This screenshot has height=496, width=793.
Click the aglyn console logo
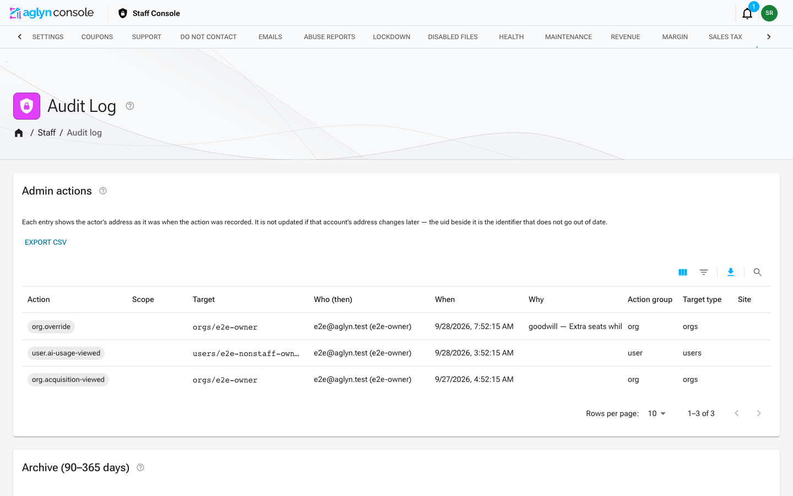coord(52,13)
